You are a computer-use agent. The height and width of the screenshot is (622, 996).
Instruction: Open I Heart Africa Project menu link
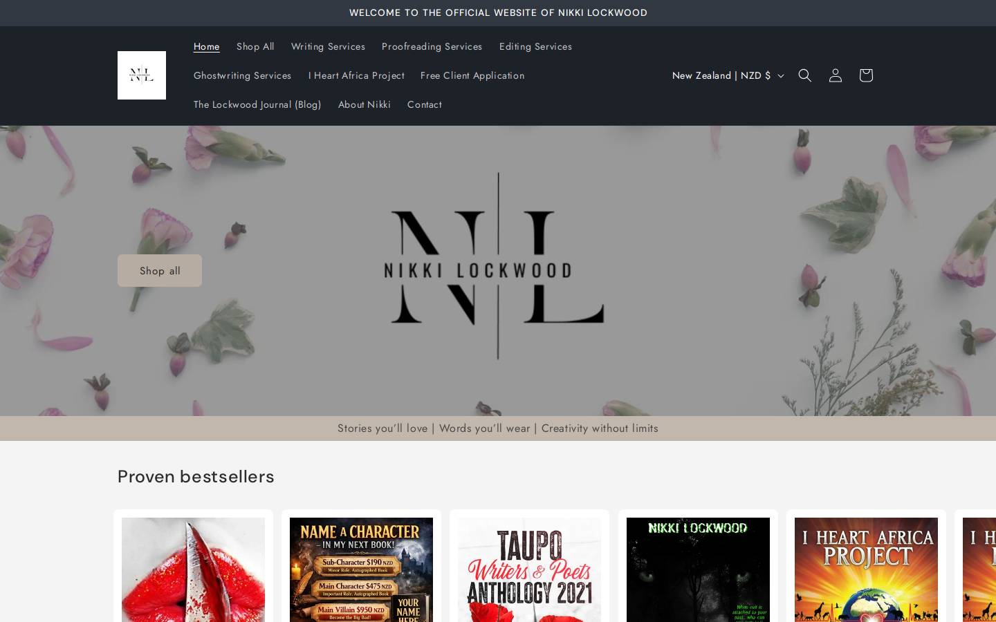tap(356, 75)
